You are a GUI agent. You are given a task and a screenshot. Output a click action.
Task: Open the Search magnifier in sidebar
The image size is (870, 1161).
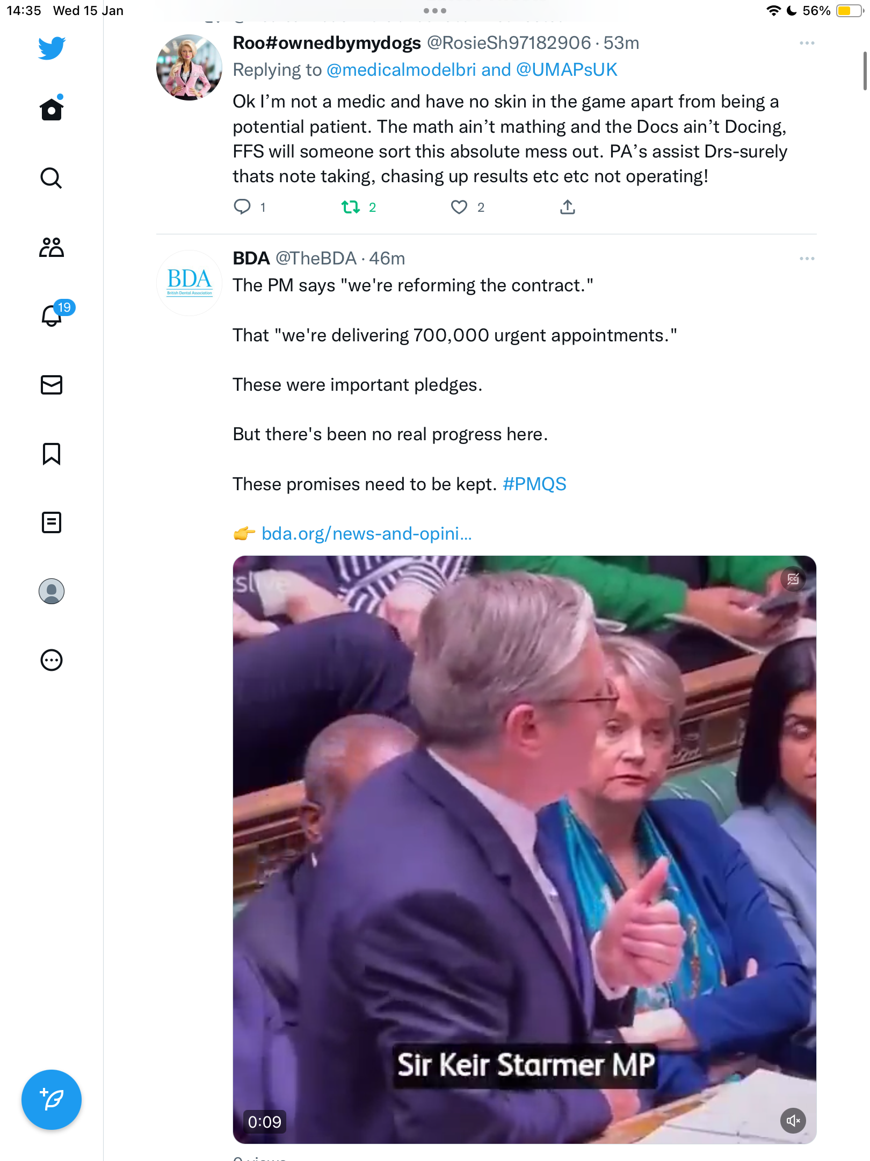tap(52, 178)
